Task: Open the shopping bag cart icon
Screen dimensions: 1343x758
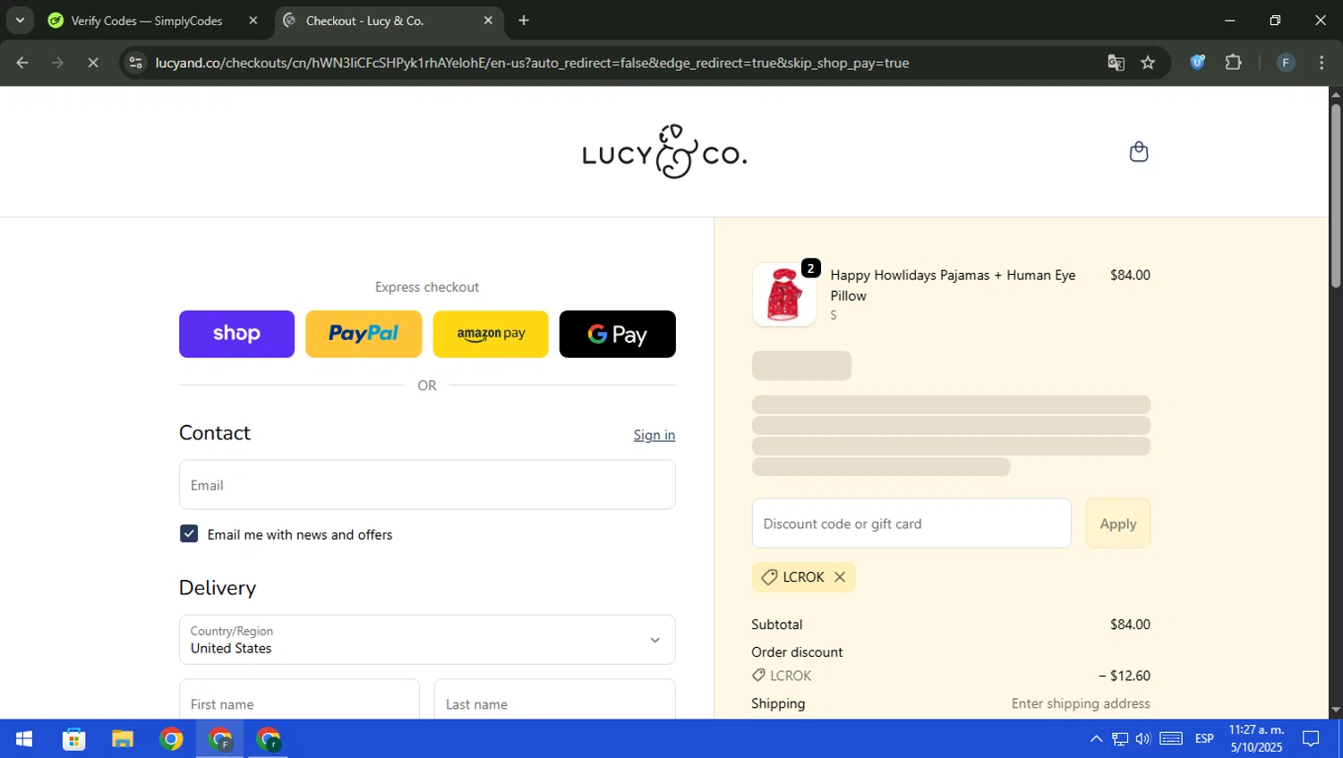Action: coord(1138,151)
